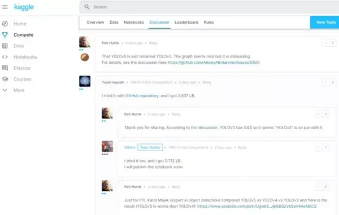The width and height of the screenshot is (339, 215).
Task: Open Yudai Hayashi's brain avatar
Action: [85, 81]
